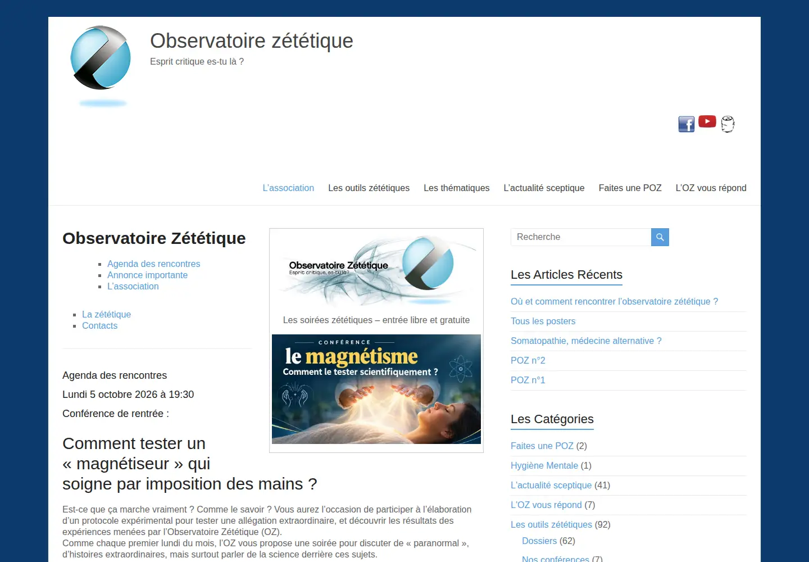Click the Recherche search field
Screen dimensions: 809x562
581,237
